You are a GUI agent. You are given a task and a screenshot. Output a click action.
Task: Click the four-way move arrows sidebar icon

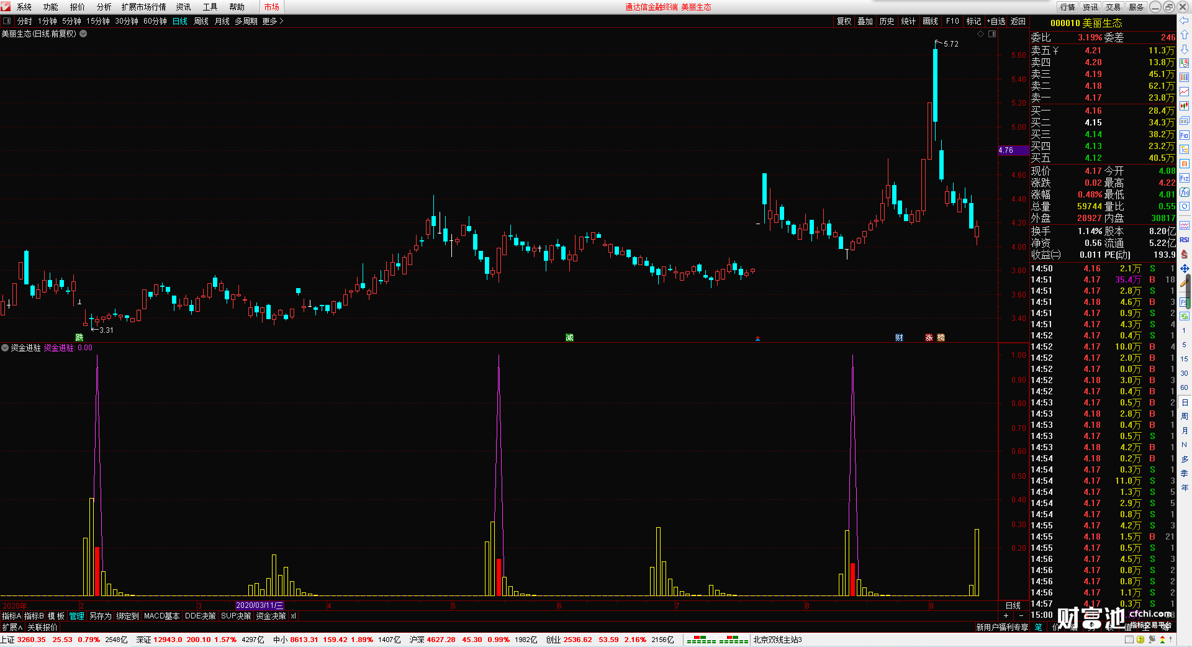[1184, 268]
